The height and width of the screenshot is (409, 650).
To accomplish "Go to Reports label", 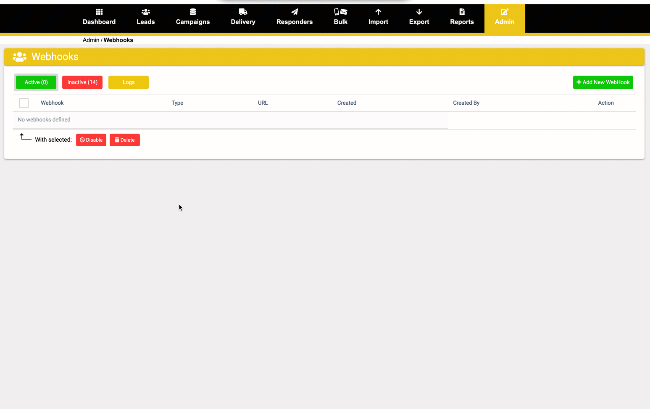I will [462, 22].
